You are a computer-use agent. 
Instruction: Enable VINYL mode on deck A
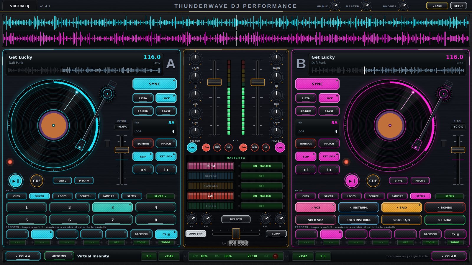point(62,181)
